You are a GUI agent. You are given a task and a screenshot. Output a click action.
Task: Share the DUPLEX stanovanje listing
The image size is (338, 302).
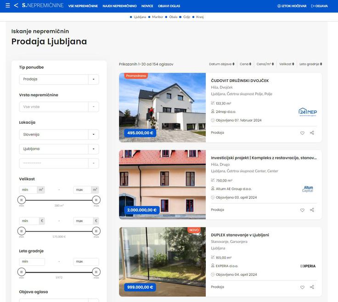[x=312, y=287]
